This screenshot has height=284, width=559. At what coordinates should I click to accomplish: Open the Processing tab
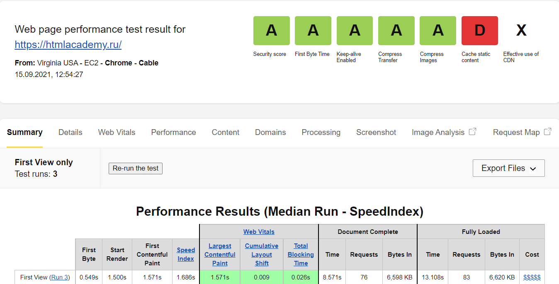[x=321, y=132]
